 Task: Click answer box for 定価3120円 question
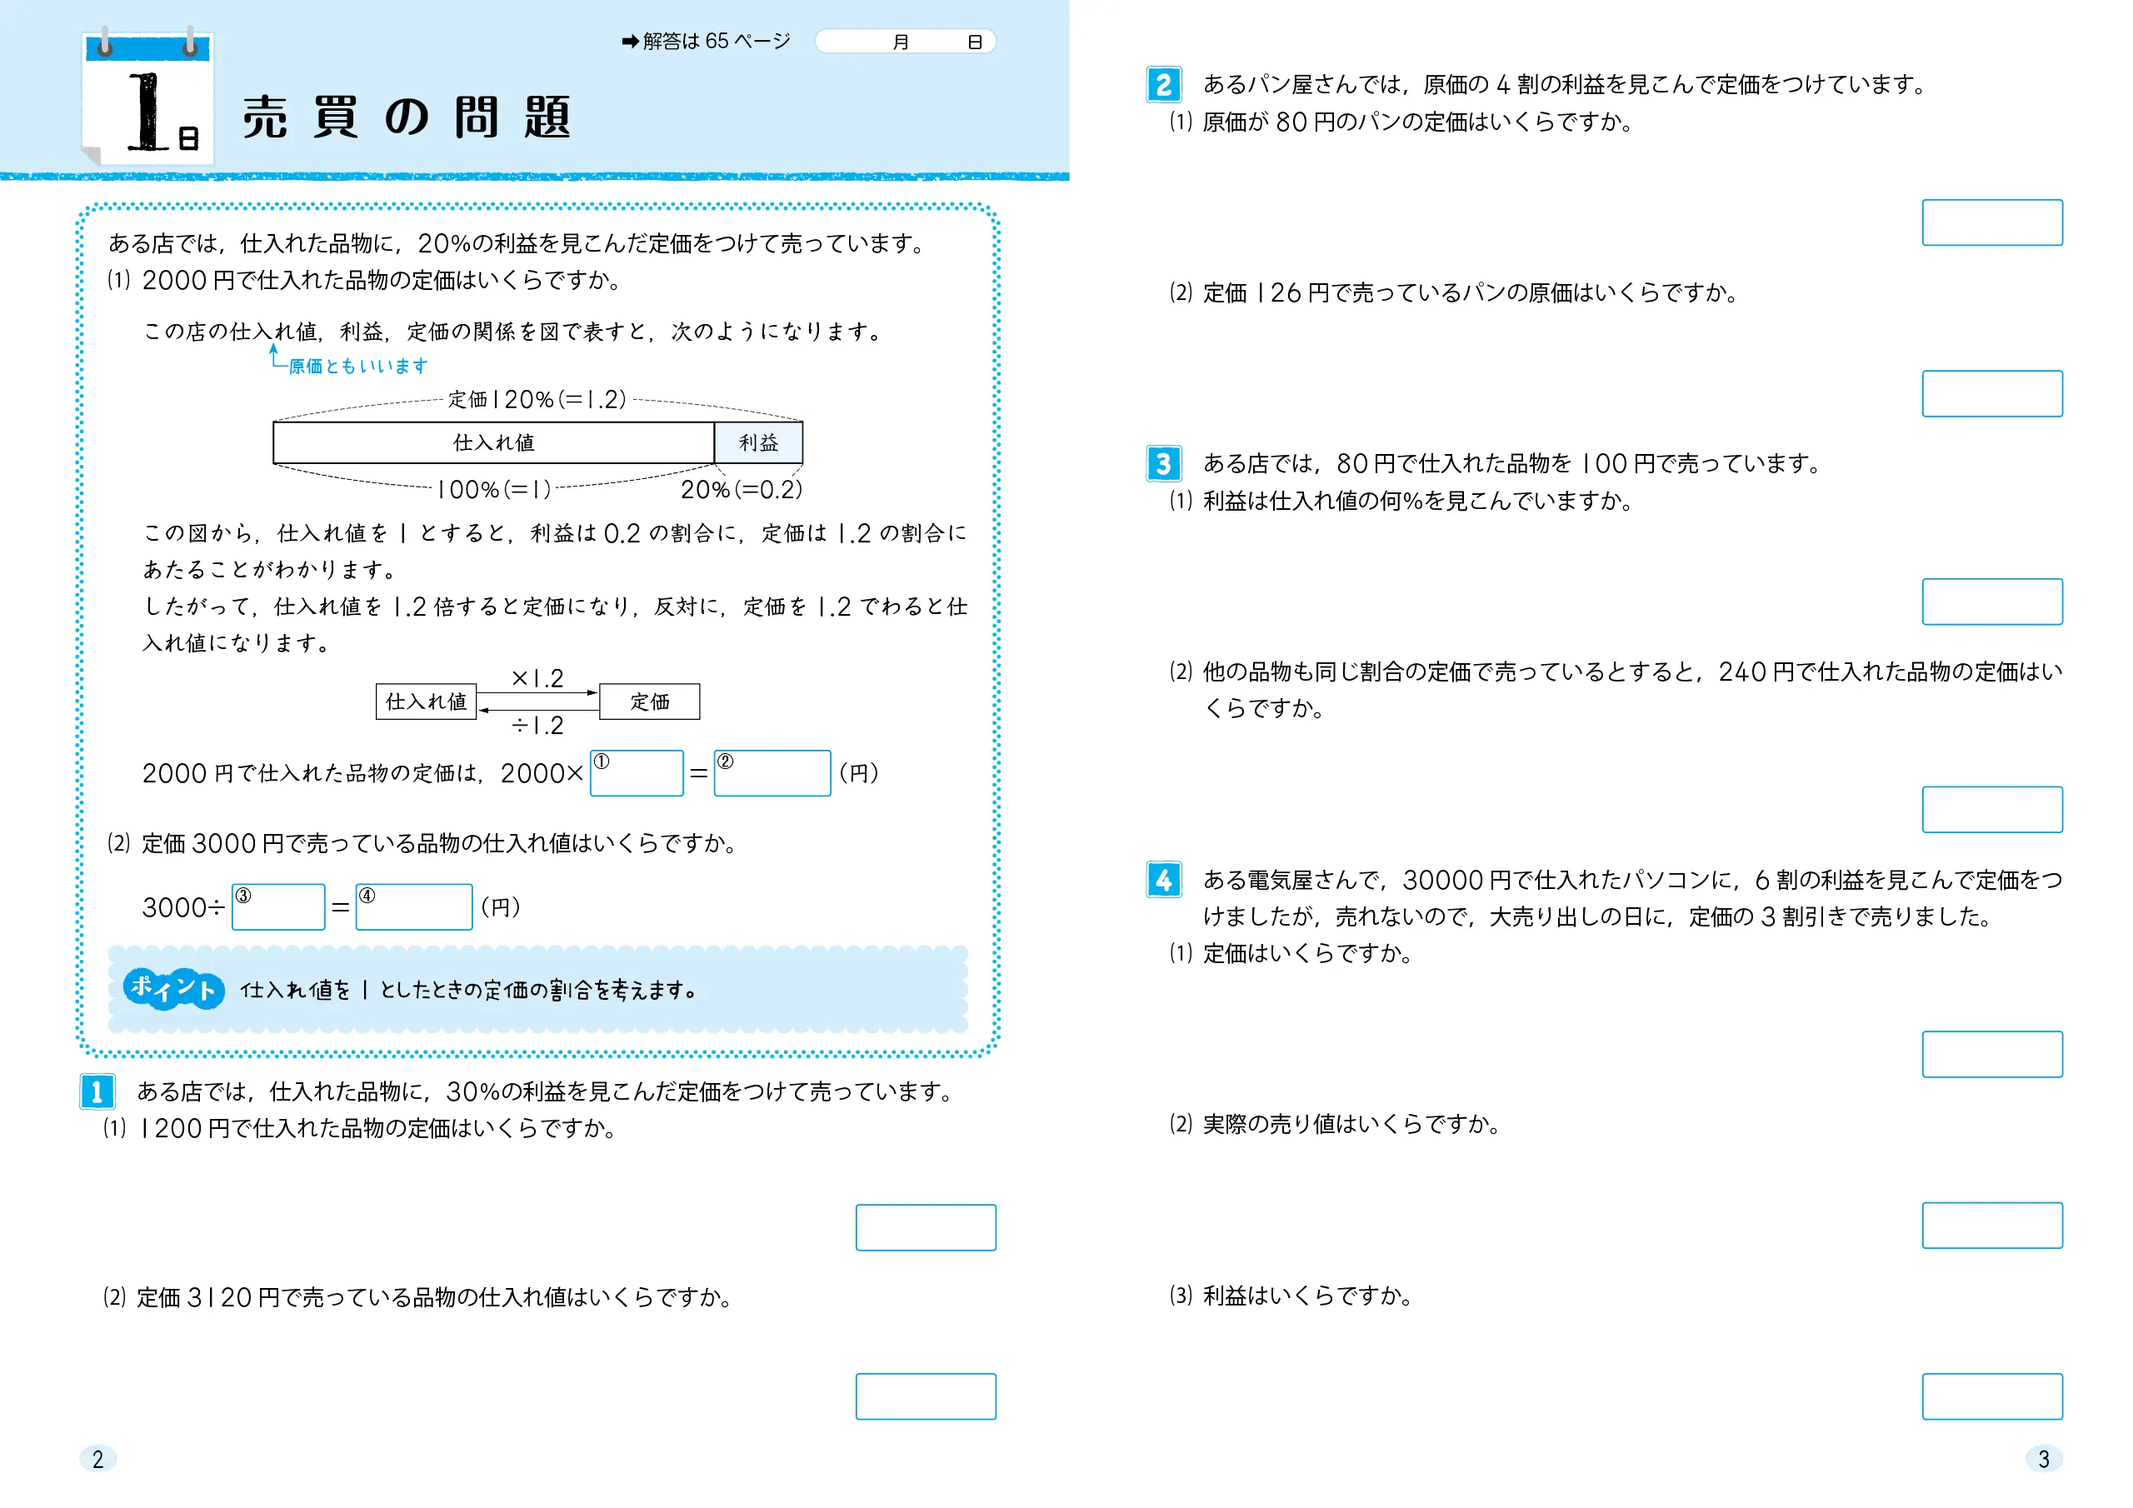pos(927,1396)
